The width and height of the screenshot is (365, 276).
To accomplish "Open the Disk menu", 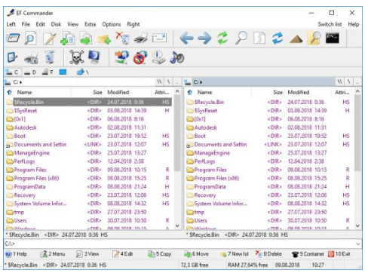I will pyautogui.click(x=56, y=24).
